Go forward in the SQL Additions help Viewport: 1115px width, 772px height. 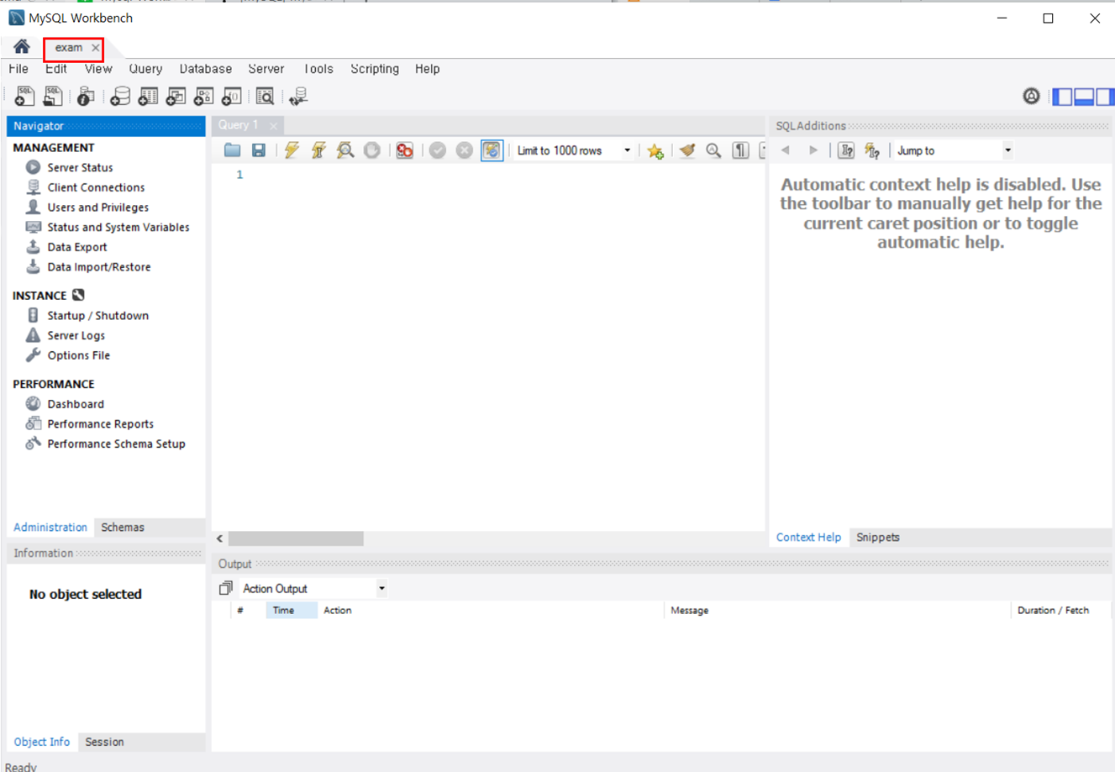coord(813,150)
